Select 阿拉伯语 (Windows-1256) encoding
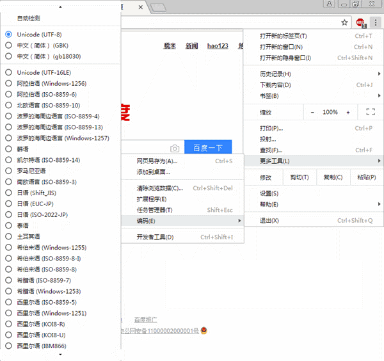The image size is (384, 361). 61,83
